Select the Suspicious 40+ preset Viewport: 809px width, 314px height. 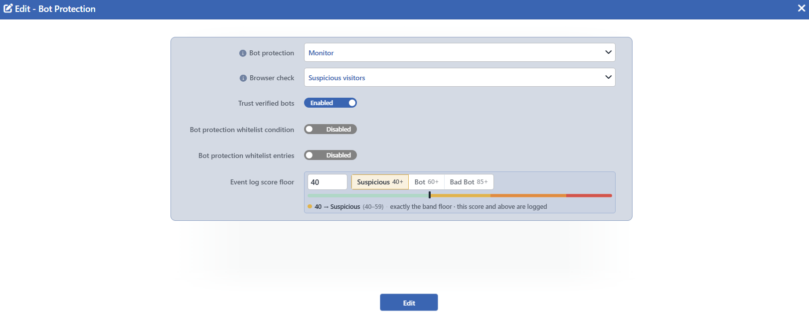pos(380,182)
